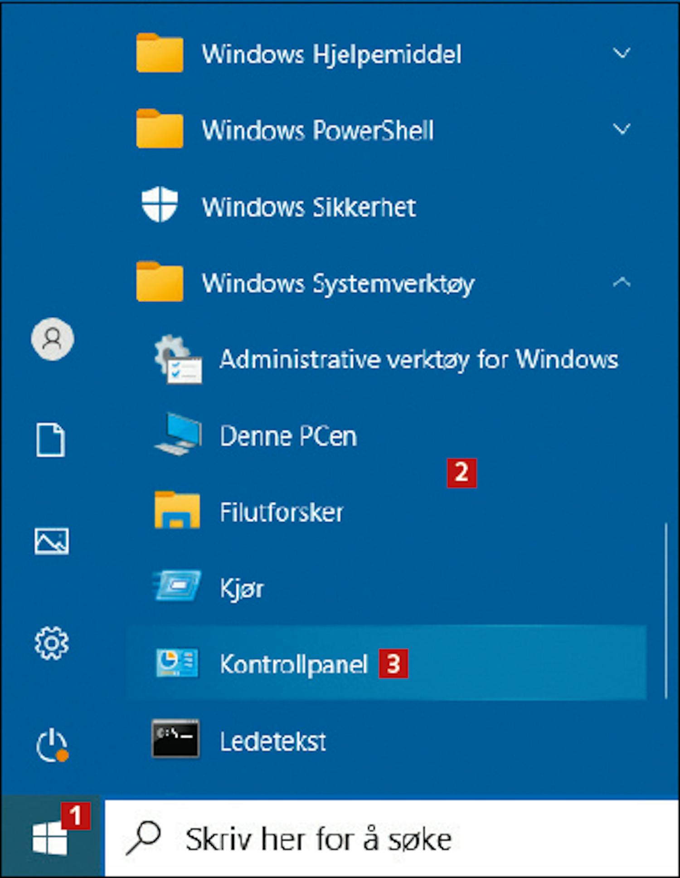
Task: Click the user account icon in sidebar
Action: pyautogui.click(x=53, y=339)
